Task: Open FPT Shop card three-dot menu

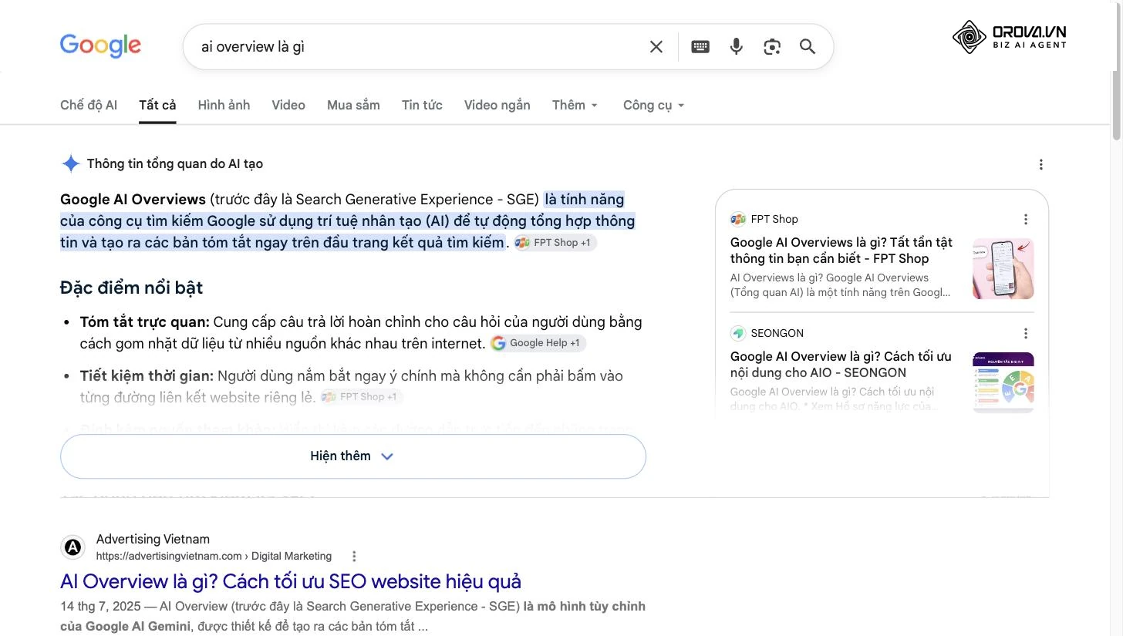Action: pyautogui.click(x=1026, y=219)
